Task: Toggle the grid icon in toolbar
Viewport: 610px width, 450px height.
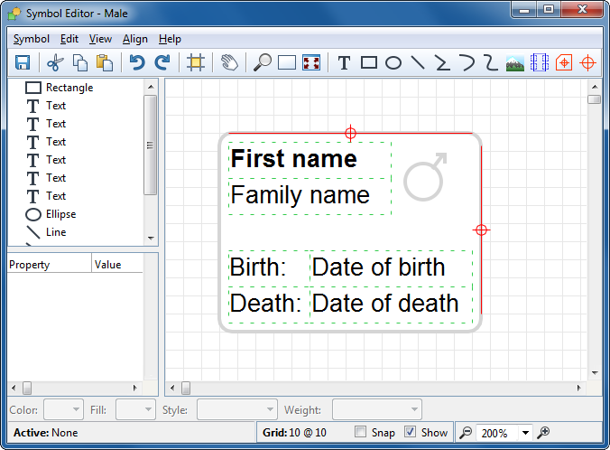Action: pos(195,62)
